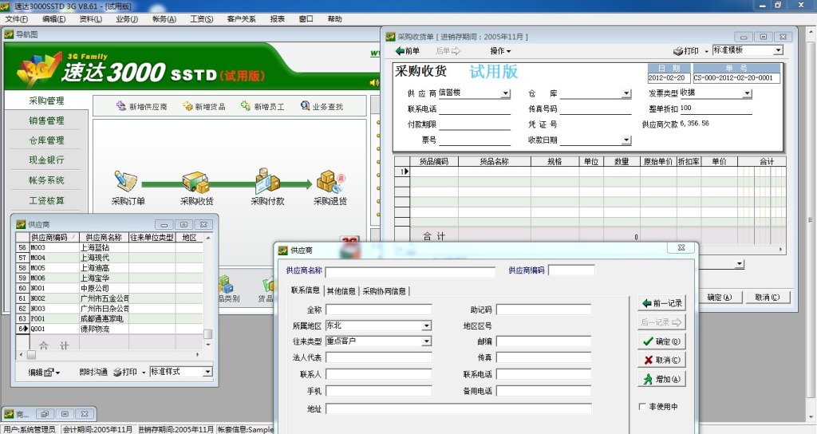Go to the previous document with 前单
This screenshot has width=817, height=434.
(x=408, y=50)
